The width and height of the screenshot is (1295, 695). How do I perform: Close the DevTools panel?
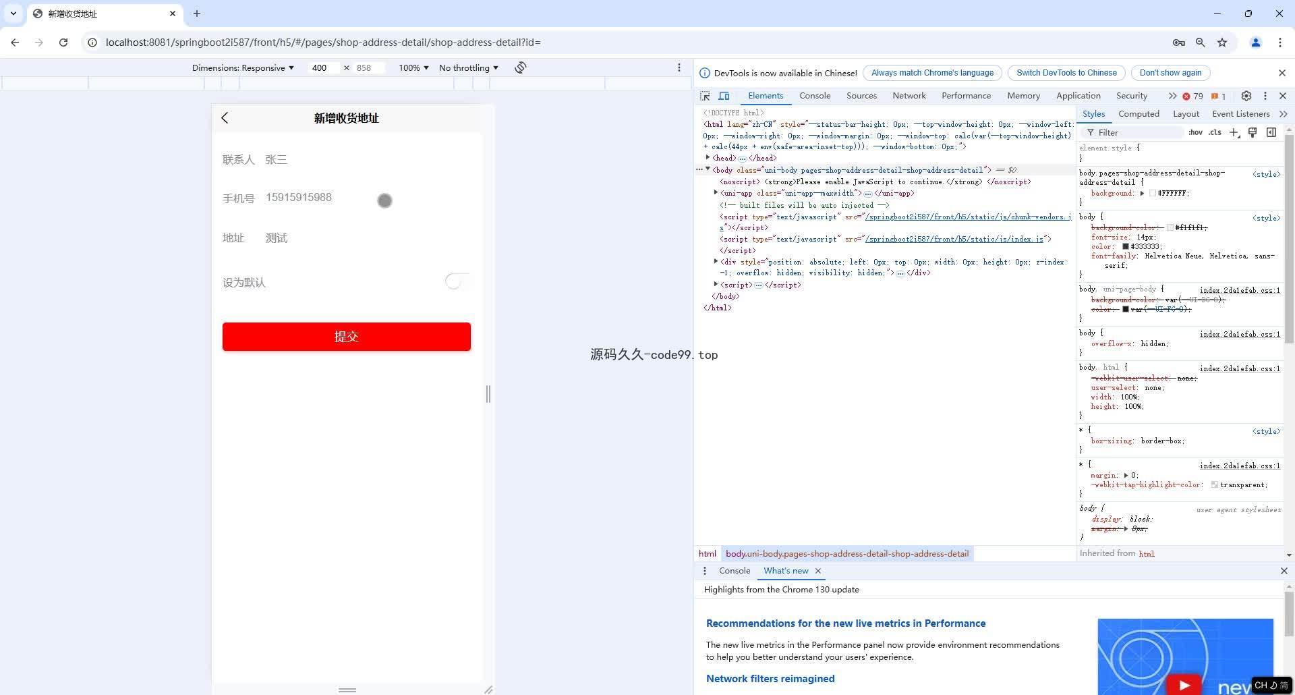[1283, 96]
